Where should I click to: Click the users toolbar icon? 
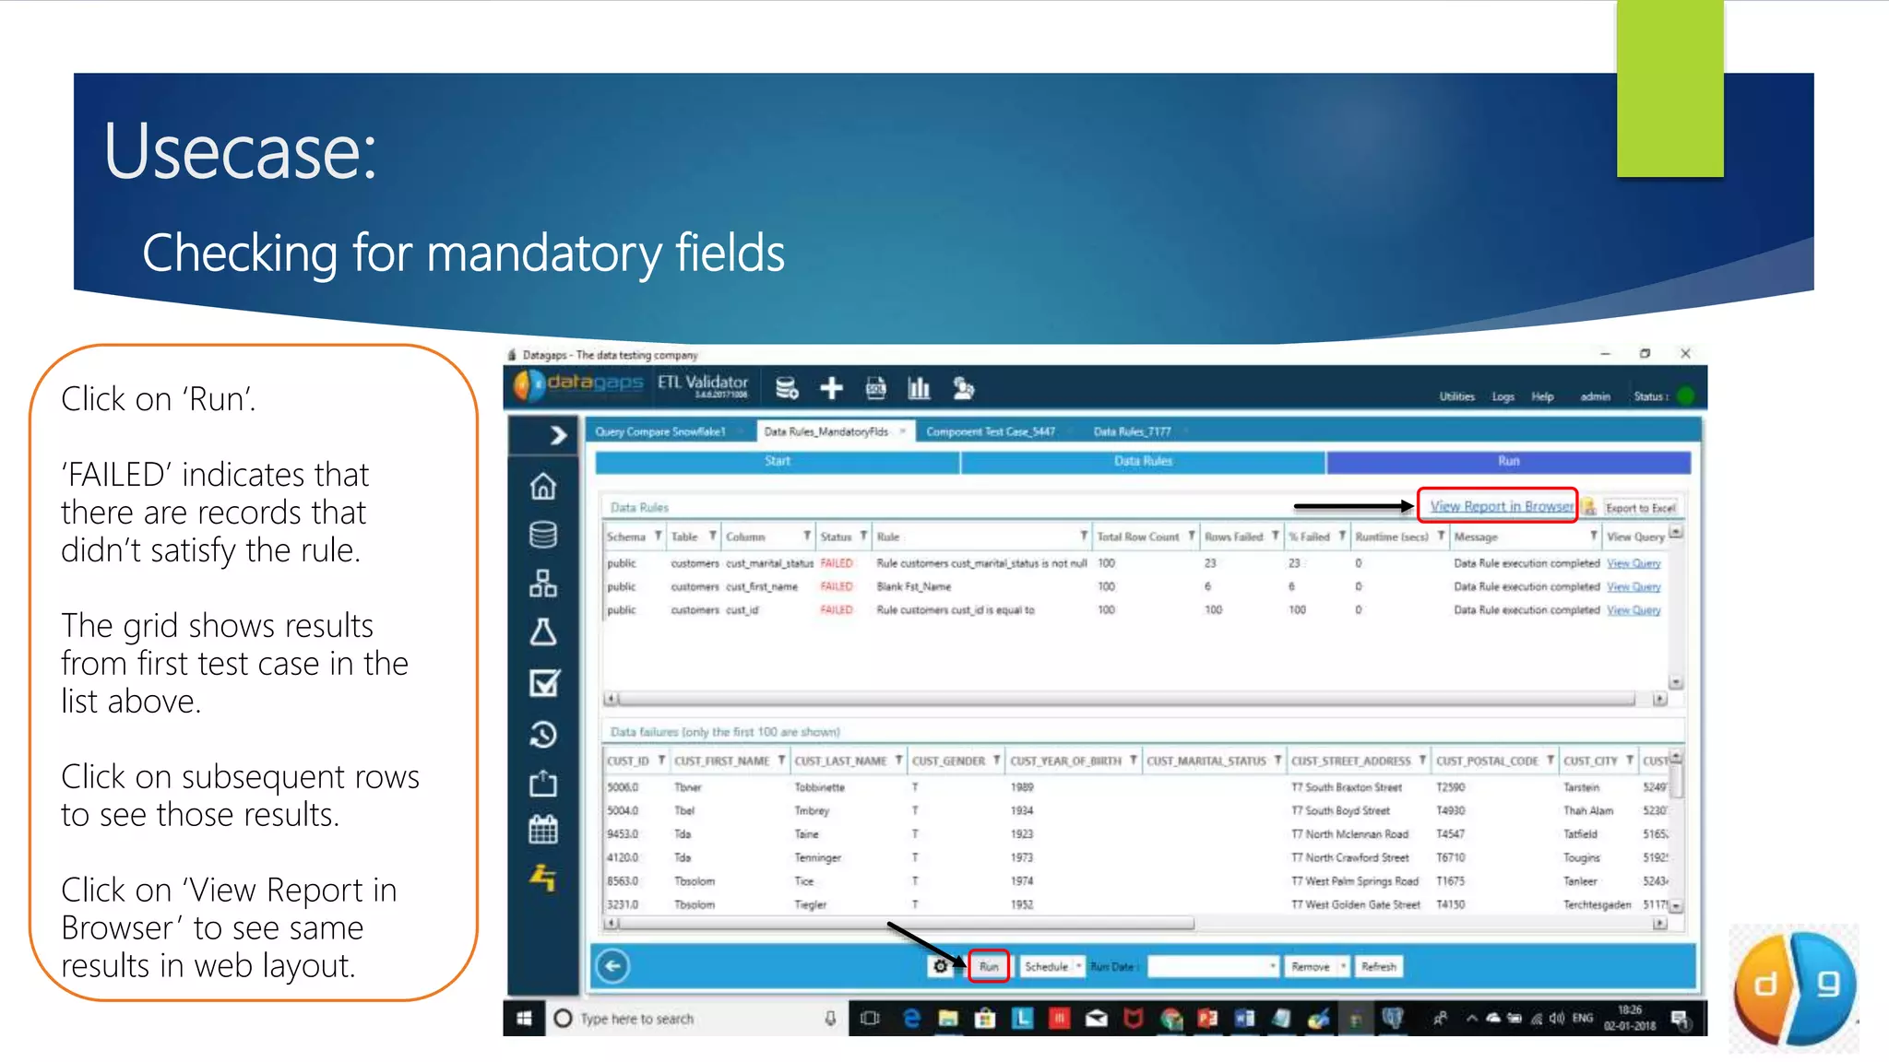(963, 388)
